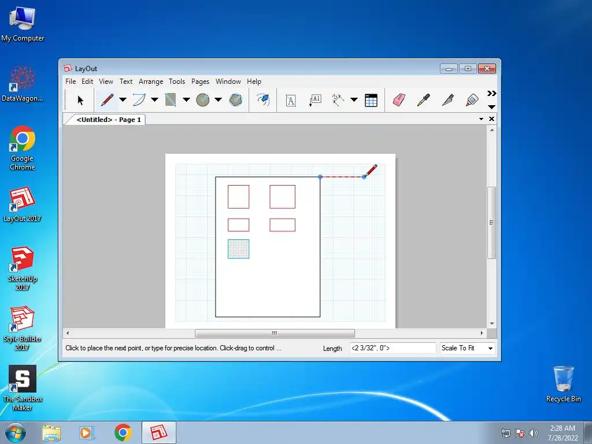Open the SketchUp 2017 desktop shortcut
592x444 pixels.
(x=23, y=268)
